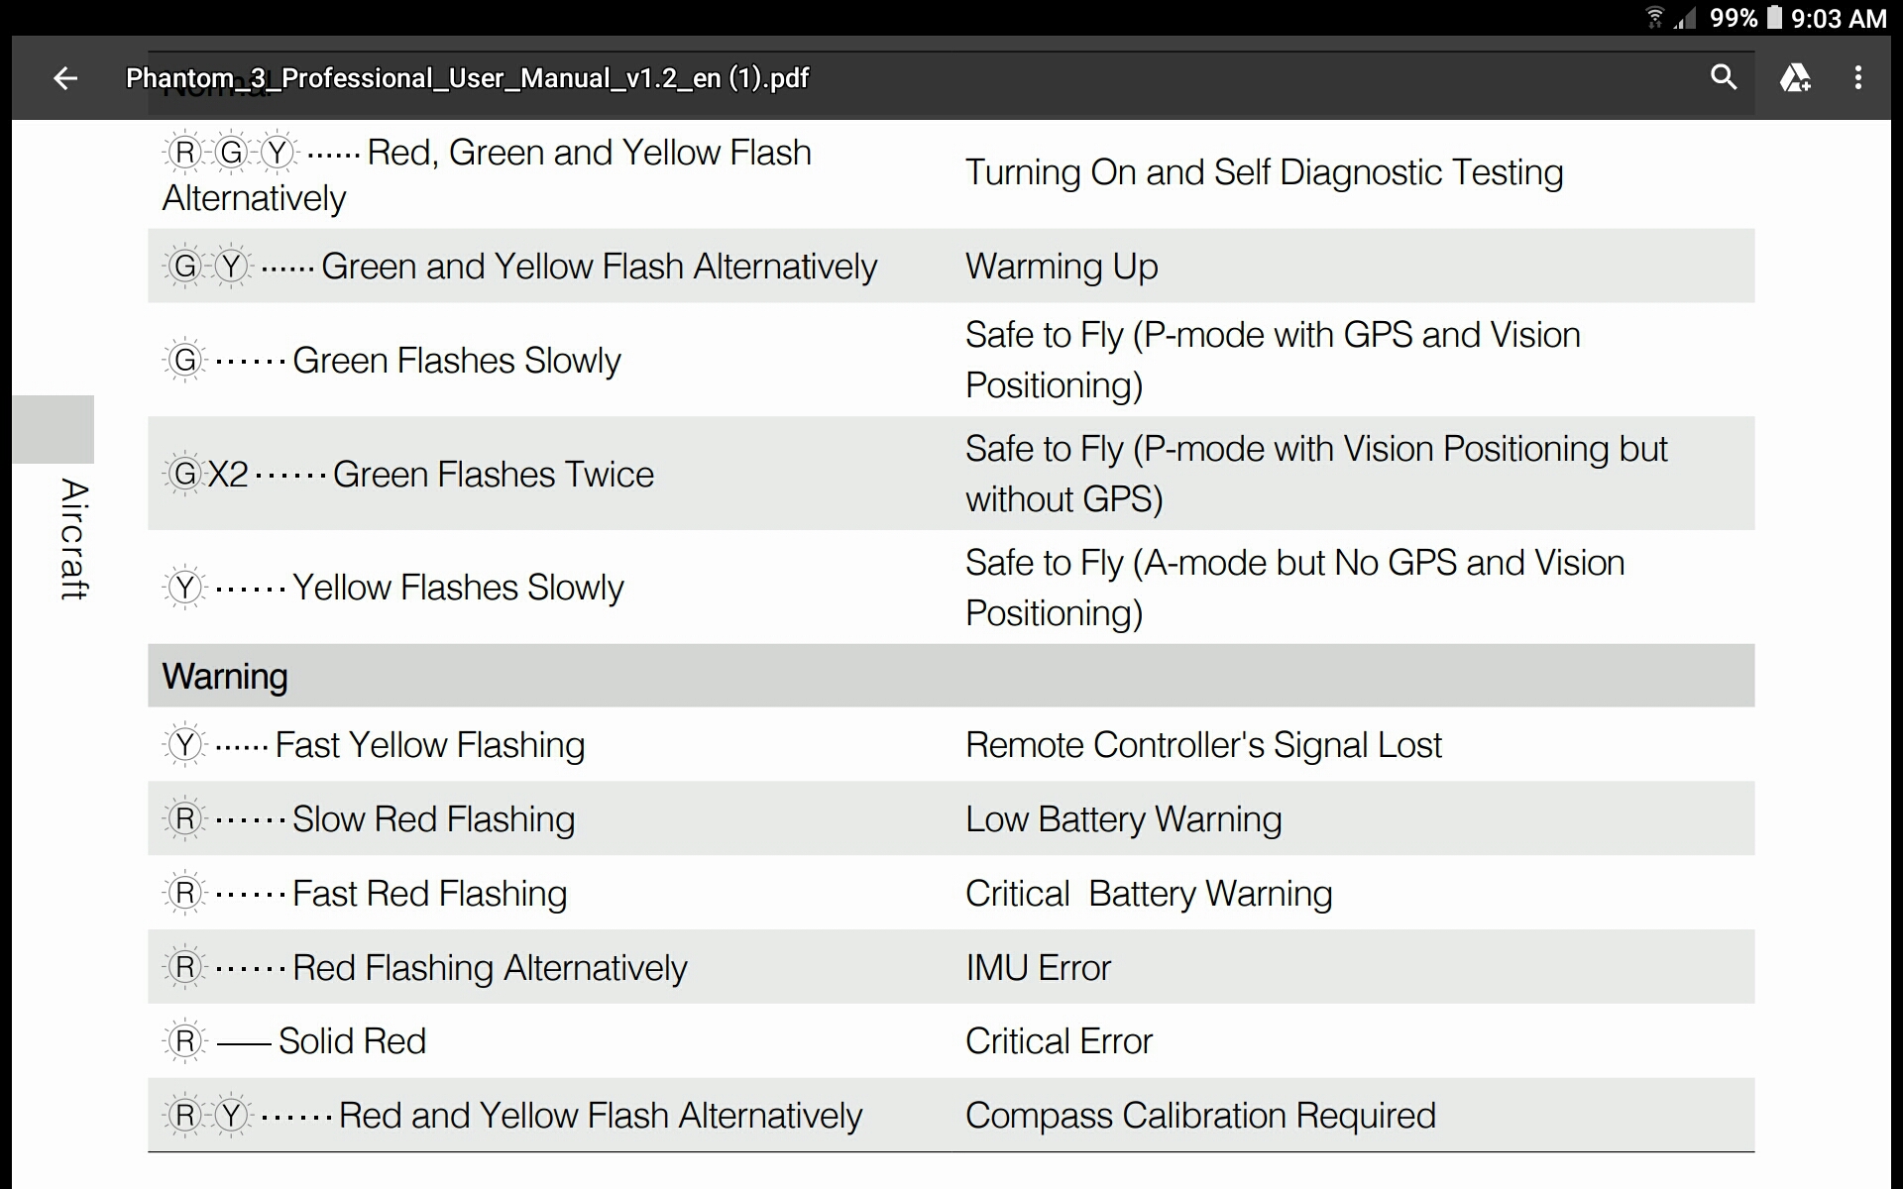Open the three-dot overflow menu

[x=1858, y=77]
